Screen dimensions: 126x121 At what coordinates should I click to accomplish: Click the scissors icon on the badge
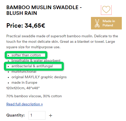click(97, 23)
